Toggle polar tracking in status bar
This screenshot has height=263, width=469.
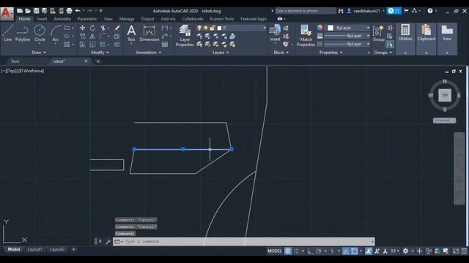coord(319,251)
